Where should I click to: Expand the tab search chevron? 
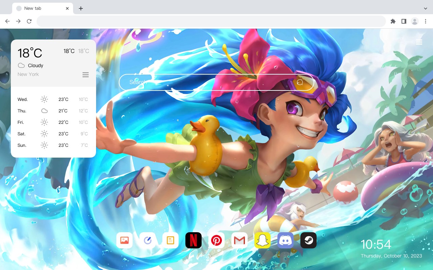pos(426,8)
